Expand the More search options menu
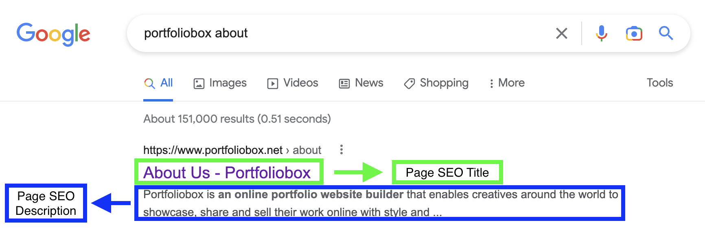 pos(507,83)
